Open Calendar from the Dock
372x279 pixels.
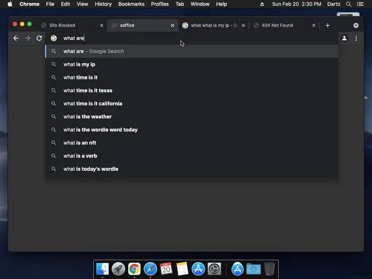166,269
